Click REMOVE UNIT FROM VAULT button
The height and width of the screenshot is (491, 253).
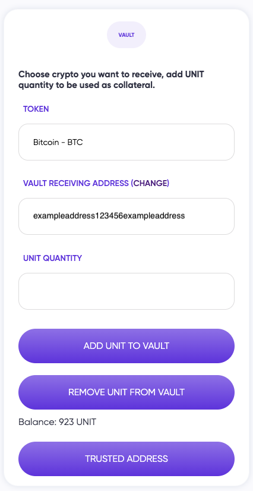tap(126, 392)
